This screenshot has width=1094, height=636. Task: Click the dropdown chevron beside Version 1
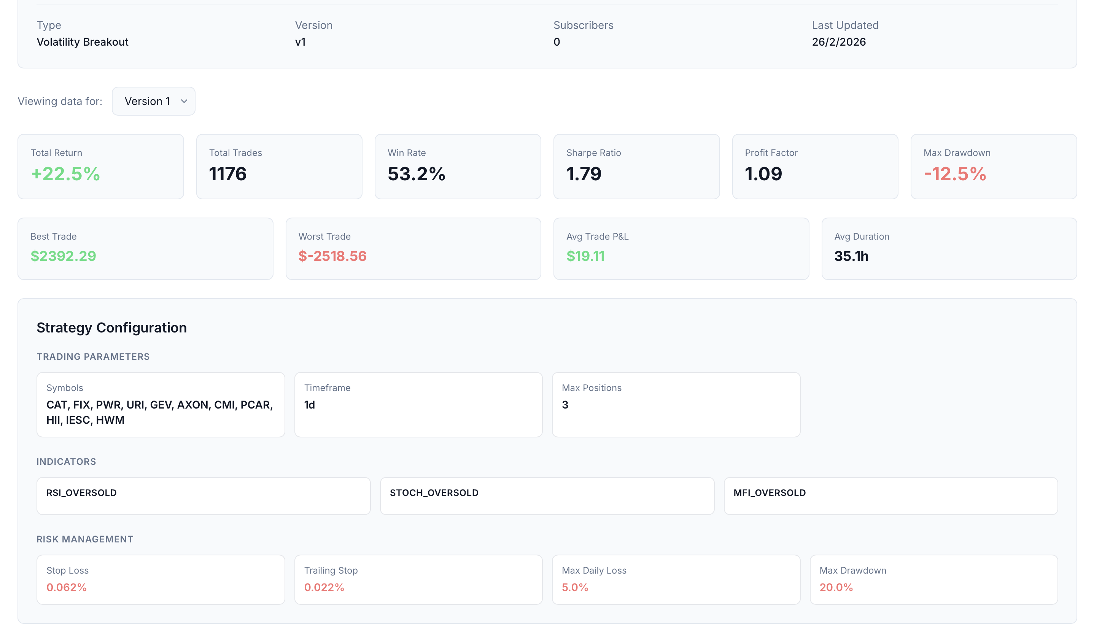pyautogui.click(x=184, y=101)
